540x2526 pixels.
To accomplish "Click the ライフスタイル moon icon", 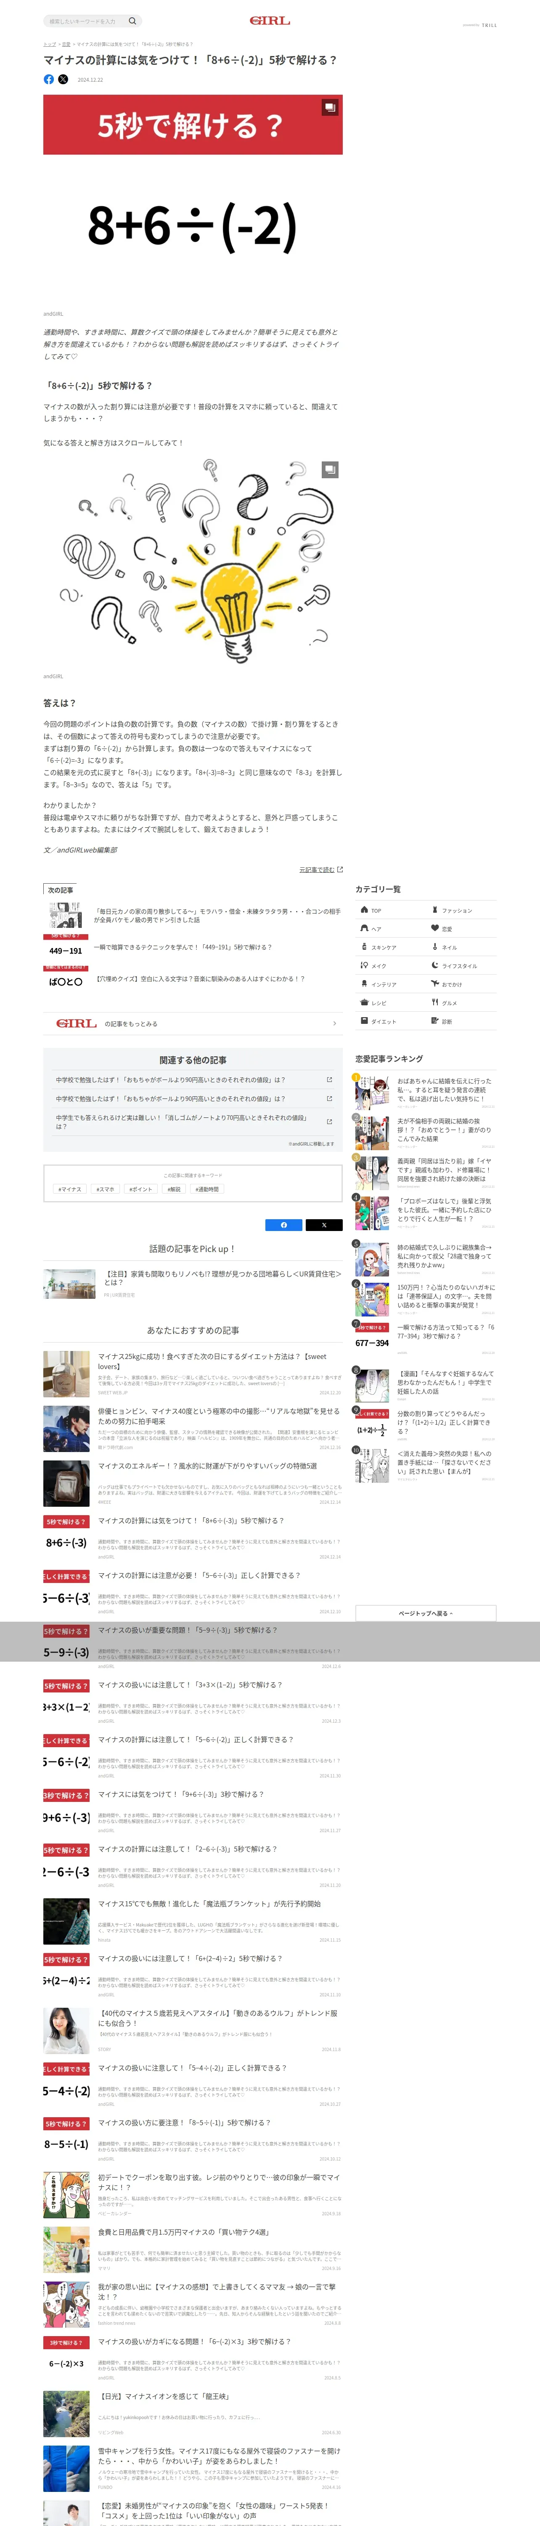I will (x=435, y=966).
